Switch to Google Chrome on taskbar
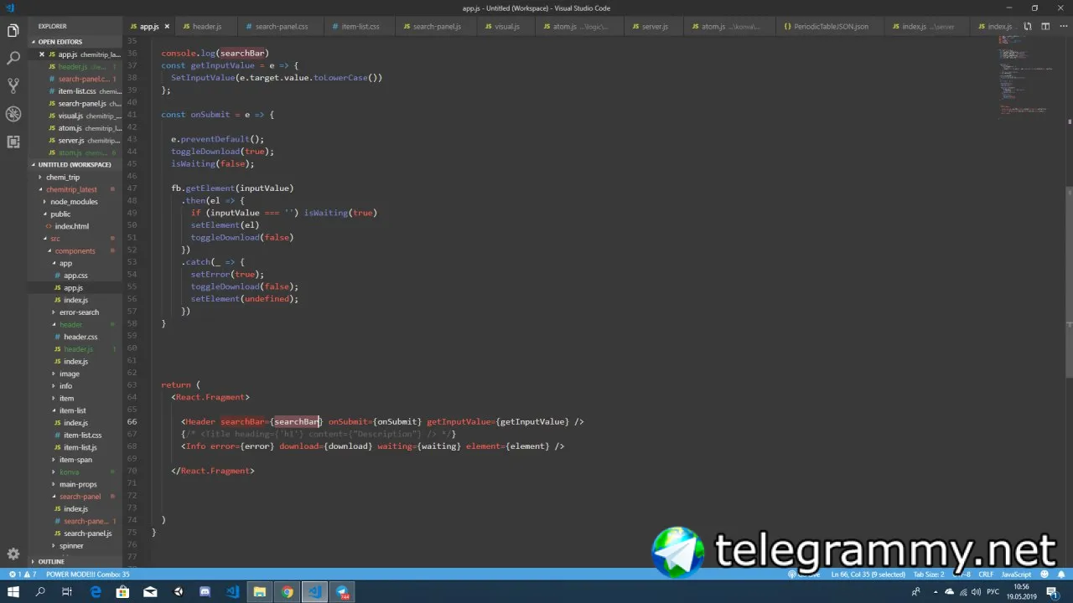This screenshot has height=603, width=1073. (288, 592)
